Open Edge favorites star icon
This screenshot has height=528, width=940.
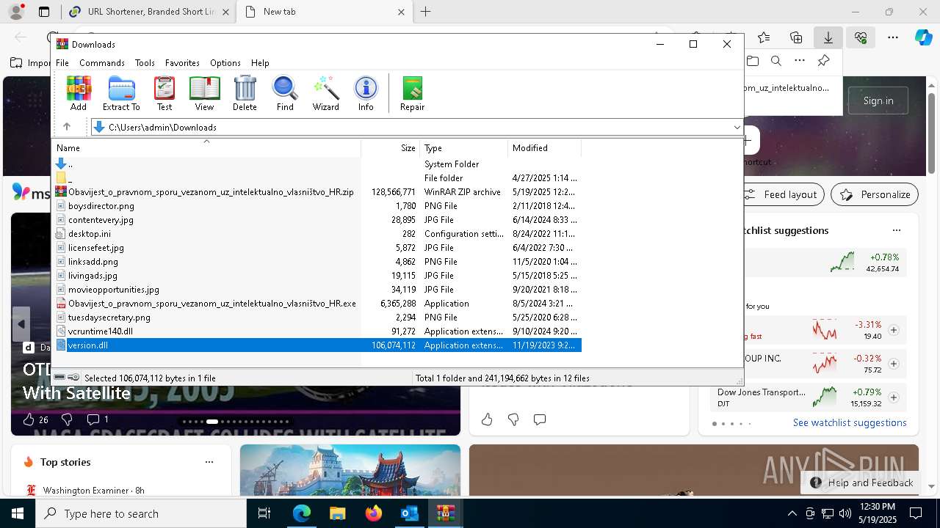click(764, 37)
